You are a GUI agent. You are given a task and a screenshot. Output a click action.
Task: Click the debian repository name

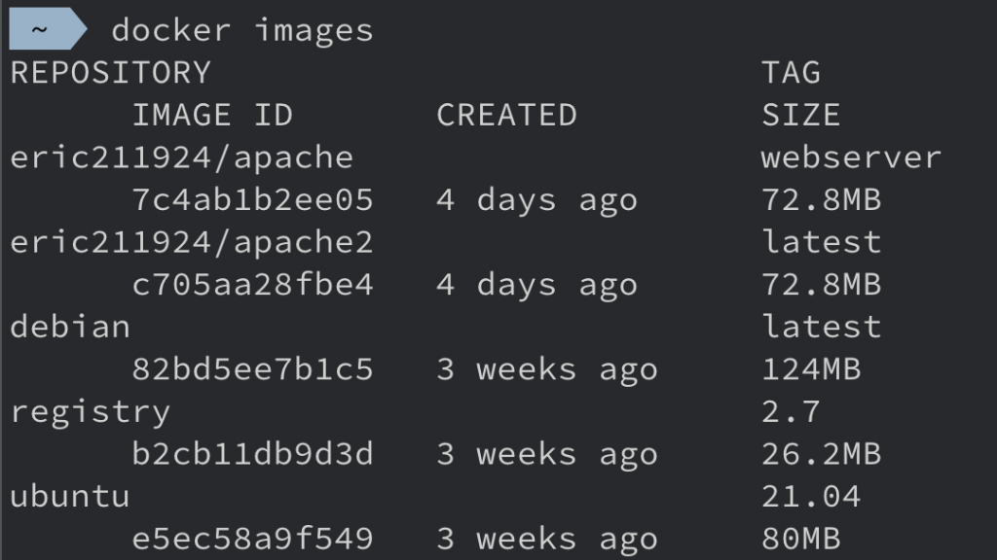coord(70,327)
